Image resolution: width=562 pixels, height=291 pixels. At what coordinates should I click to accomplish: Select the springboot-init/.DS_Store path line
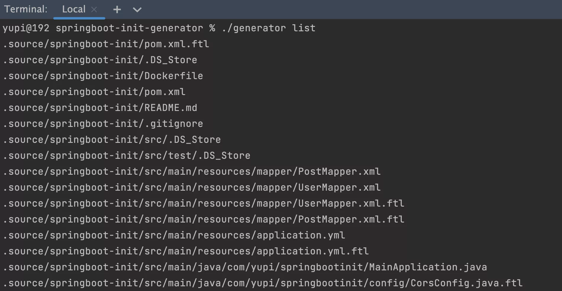100,60
